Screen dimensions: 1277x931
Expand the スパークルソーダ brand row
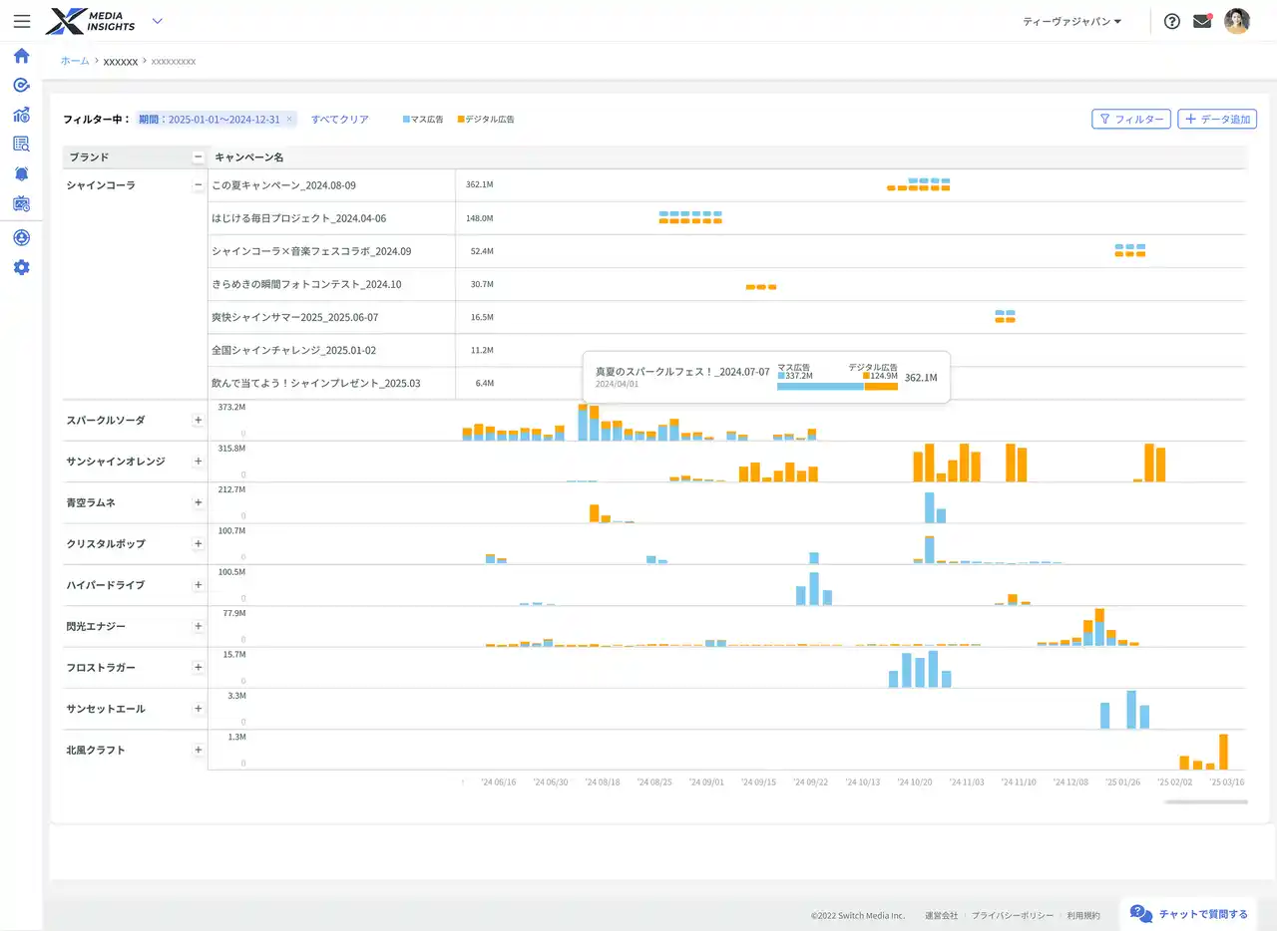pos(198,421)
